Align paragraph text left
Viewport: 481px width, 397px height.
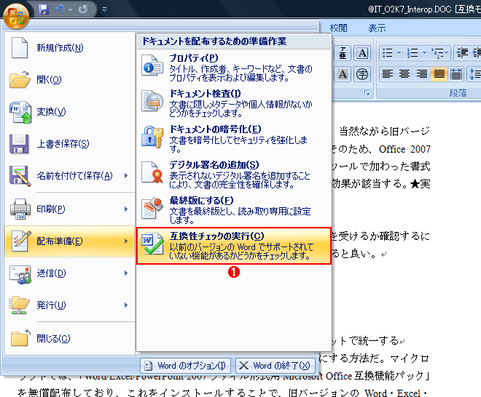click(x=388, y=73)
